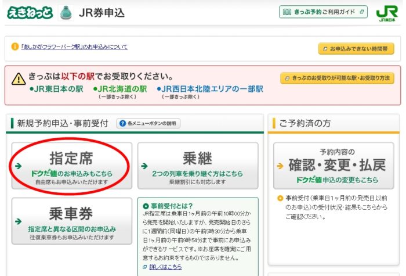The image size is (406, 276).
Task: Click the green arrow in 乗車券 button
Action: [19, 221]
